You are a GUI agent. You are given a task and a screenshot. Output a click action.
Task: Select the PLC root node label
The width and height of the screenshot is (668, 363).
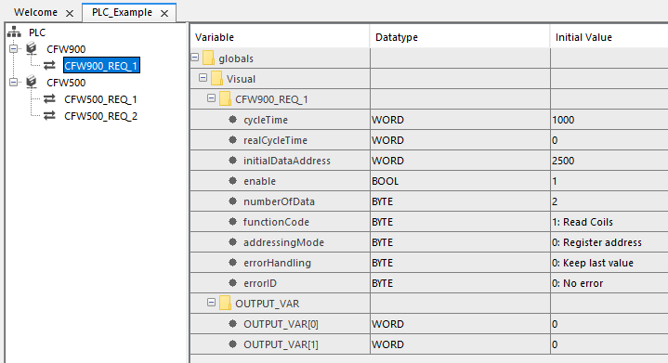coord(37,32)
